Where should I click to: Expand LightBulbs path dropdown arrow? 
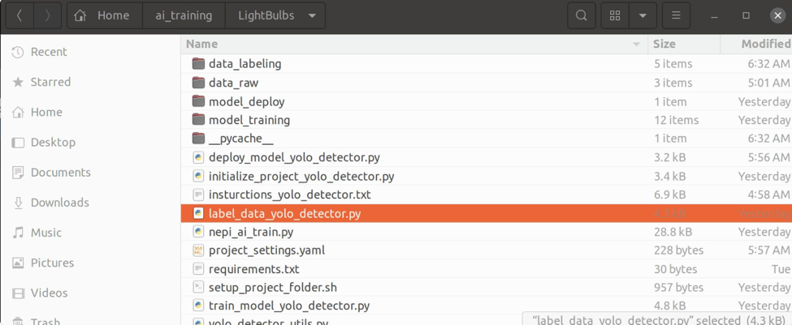click(312, 15)
